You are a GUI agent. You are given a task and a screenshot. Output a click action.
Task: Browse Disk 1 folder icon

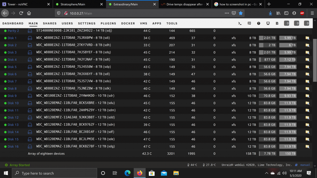[307, 38]
